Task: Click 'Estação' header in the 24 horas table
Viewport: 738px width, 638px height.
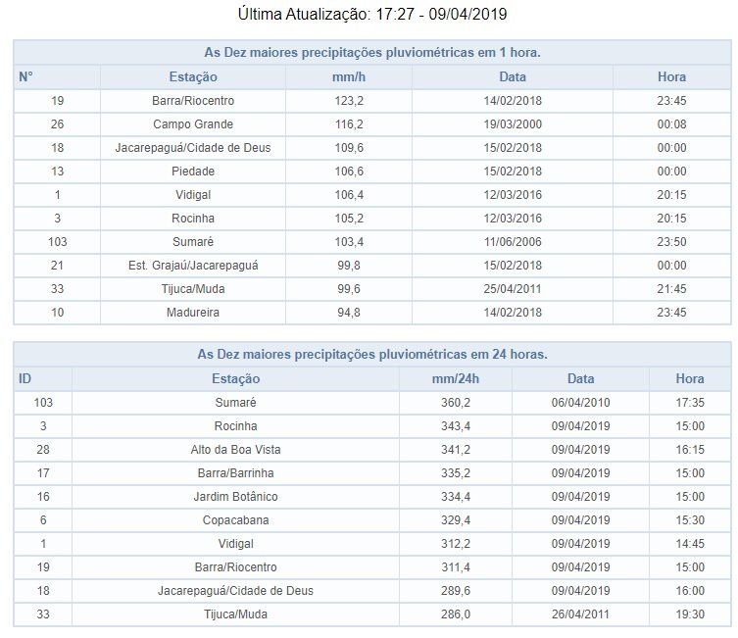Action: tap(236, 378)
